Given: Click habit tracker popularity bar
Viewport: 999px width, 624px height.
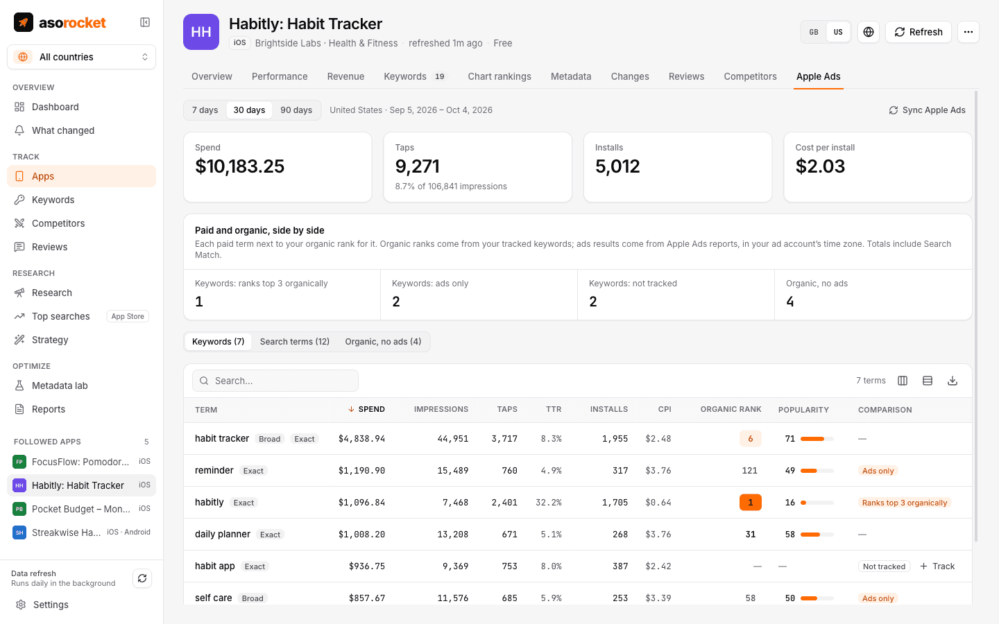Looking at the screenshot, I should tap(817, 439).
